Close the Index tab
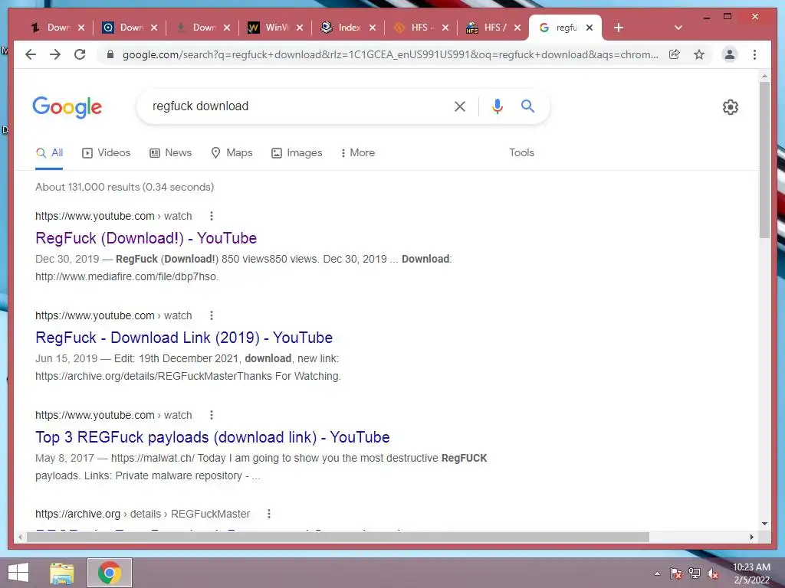 click(372, 28)
